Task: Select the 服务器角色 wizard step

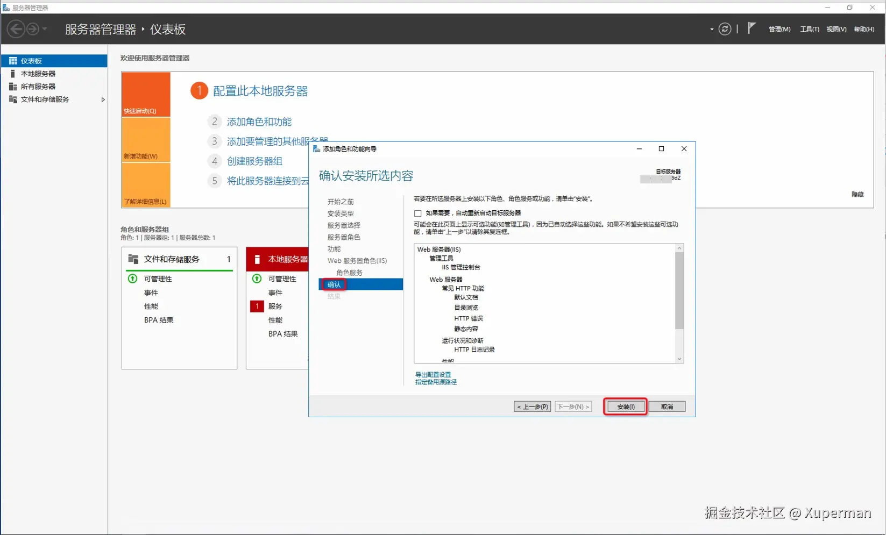Action: pyautogui.click(x=344, y=237)
